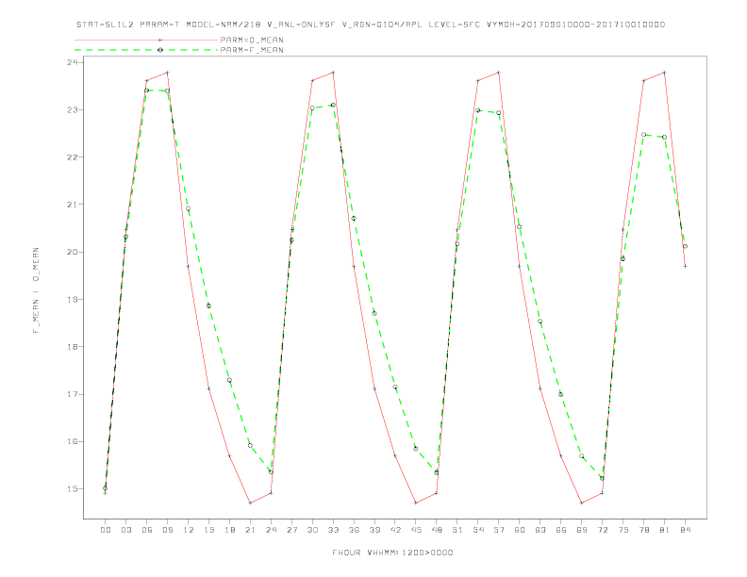The image size is (747, 577).
Task: Click x-axis tick label 48
Action: pyautogui.click(x=437, y=530)
